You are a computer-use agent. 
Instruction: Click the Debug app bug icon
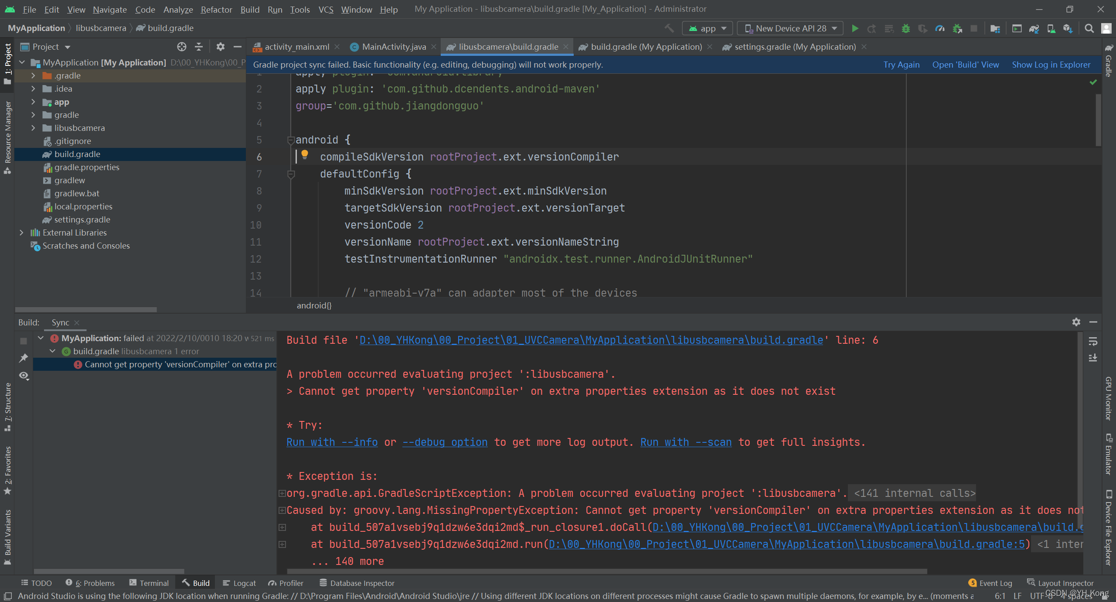point(906,28)
